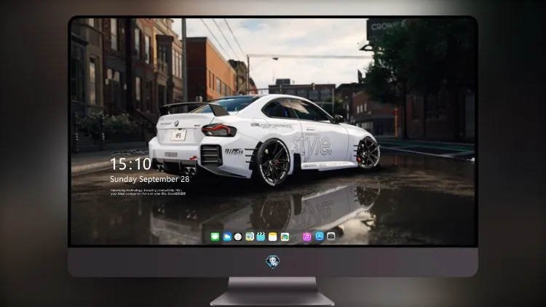The width and height of the screenshot is (546, 307).
Task: Click the M Performance decal on car
Action: coord(272,125)
